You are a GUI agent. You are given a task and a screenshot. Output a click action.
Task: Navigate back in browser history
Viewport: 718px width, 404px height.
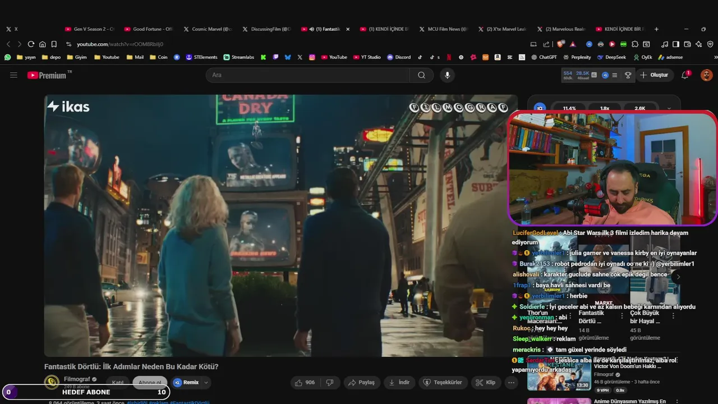click(8, 44)
